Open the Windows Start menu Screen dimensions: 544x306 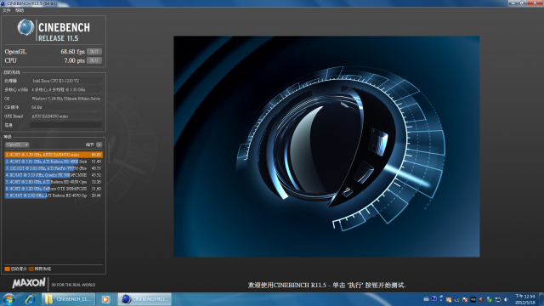(x=8, y=299)
